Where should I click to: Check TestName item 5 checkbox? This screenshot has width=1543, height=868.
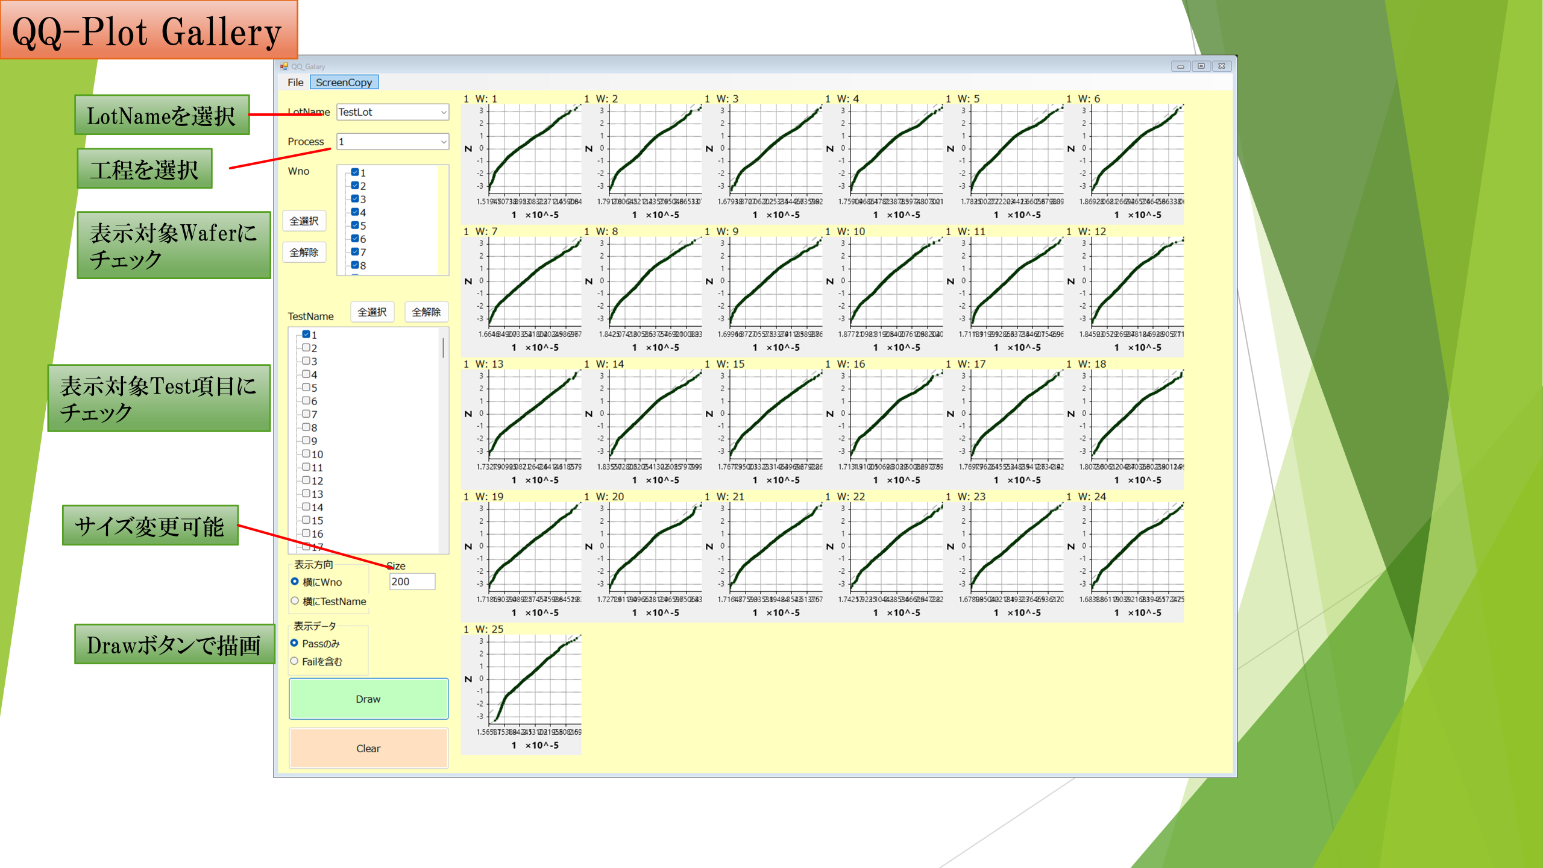(306, 388)
